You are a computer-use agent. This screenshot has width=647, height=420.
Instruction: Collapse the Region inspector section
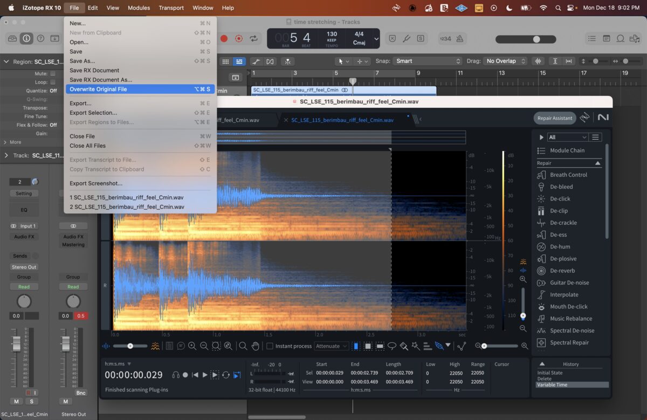(x=6, y=61)
